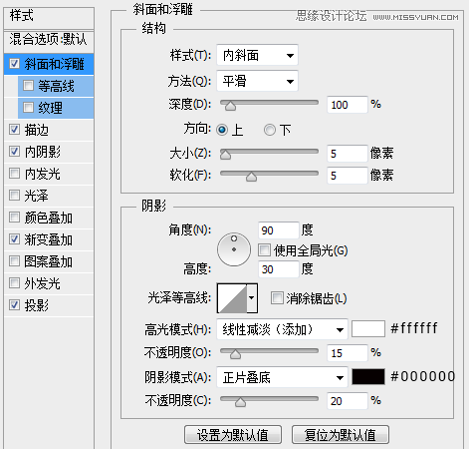Viewport: 469px width, 449px height.
Task: Click the 深度 value field showing 100
Action: tap(348, 105)
